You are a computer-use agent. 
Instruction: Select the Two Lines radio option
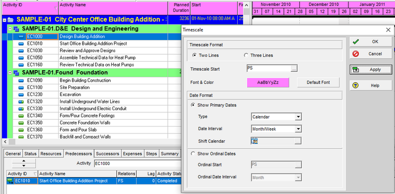pyautogui.click(x=194, y=55)
